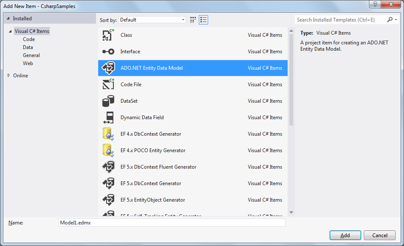Click the Cancel button
Screen dimensions: 404x246
click(x=380, y=235)
